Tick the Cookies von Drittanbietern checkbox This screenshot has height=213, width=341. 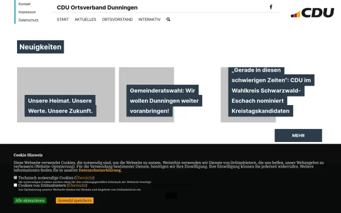[x=15, y=185]
